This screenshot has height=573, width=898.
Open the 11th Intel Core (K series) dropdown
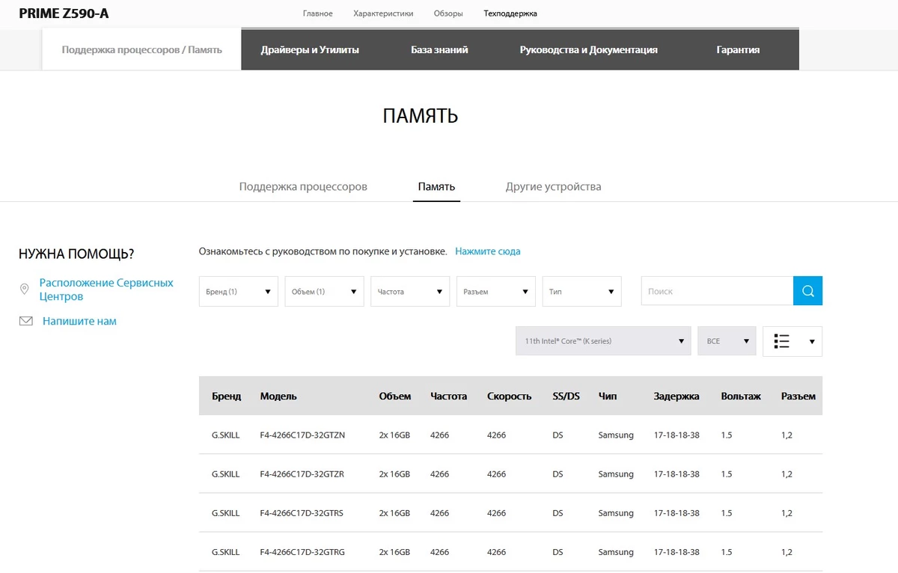603,341
